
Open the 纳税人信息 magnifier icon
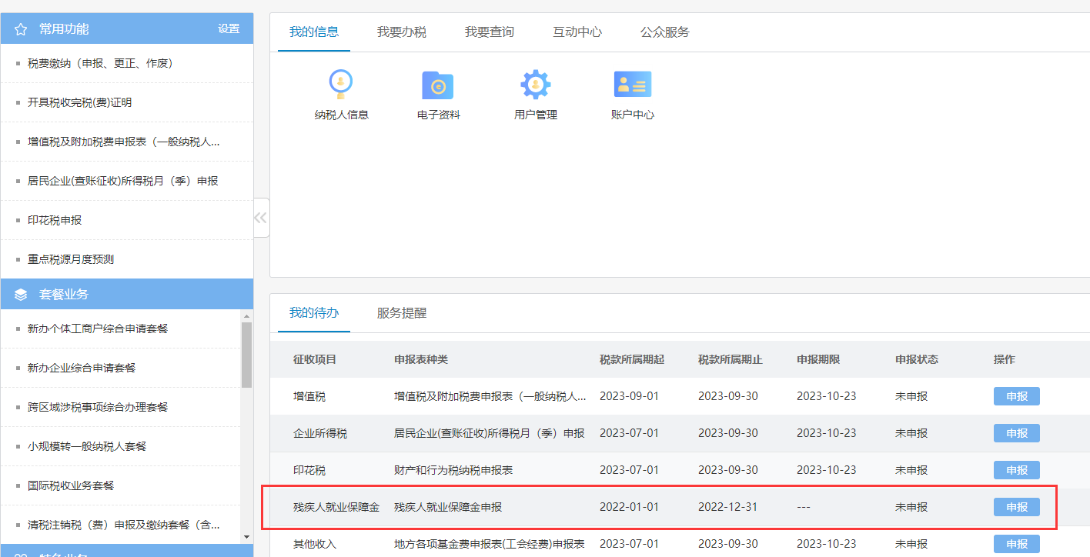pyautogui.click(x=341, y=85)
